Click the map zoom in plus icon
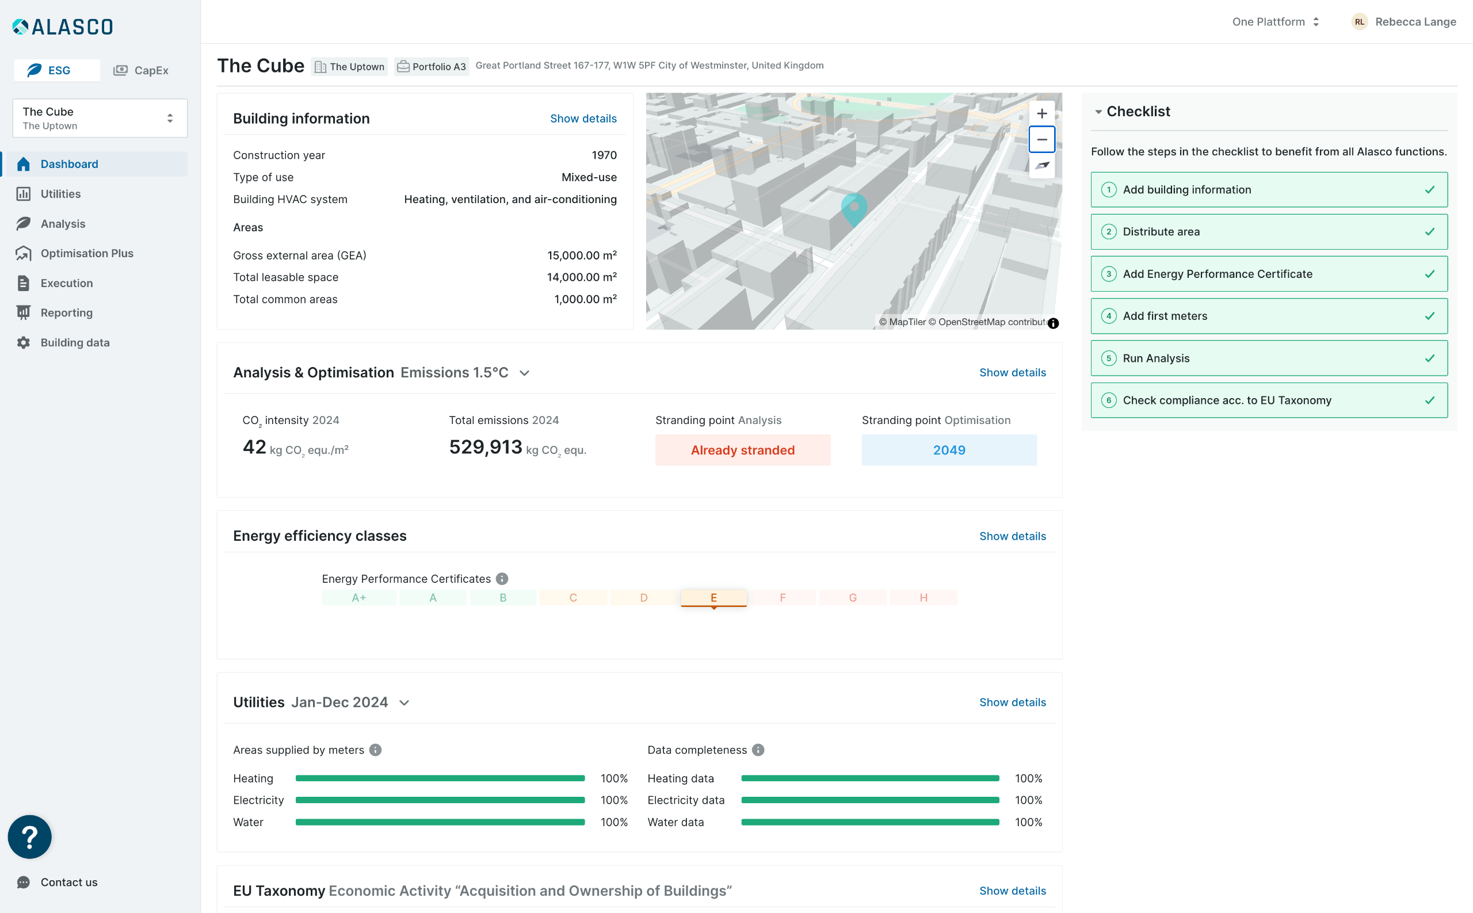1473x913 pixels. [1041, 113]
